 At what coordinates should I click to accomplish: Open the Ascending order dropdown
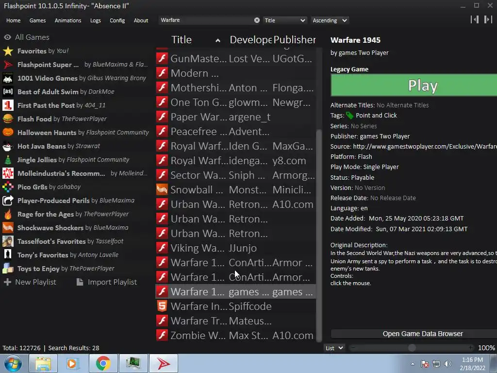click(x=330, y=20)
